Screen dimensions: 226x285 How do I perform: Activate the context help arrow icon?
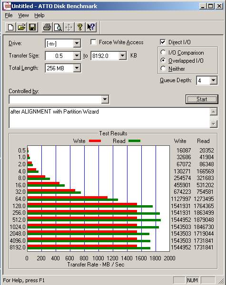pos(91,27)
